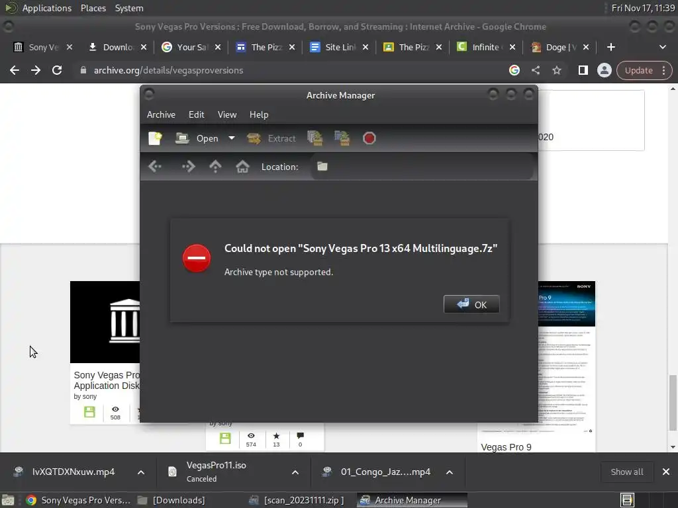Expand options for IvXQTDXNxuw.mp4 download

[141, 472]
